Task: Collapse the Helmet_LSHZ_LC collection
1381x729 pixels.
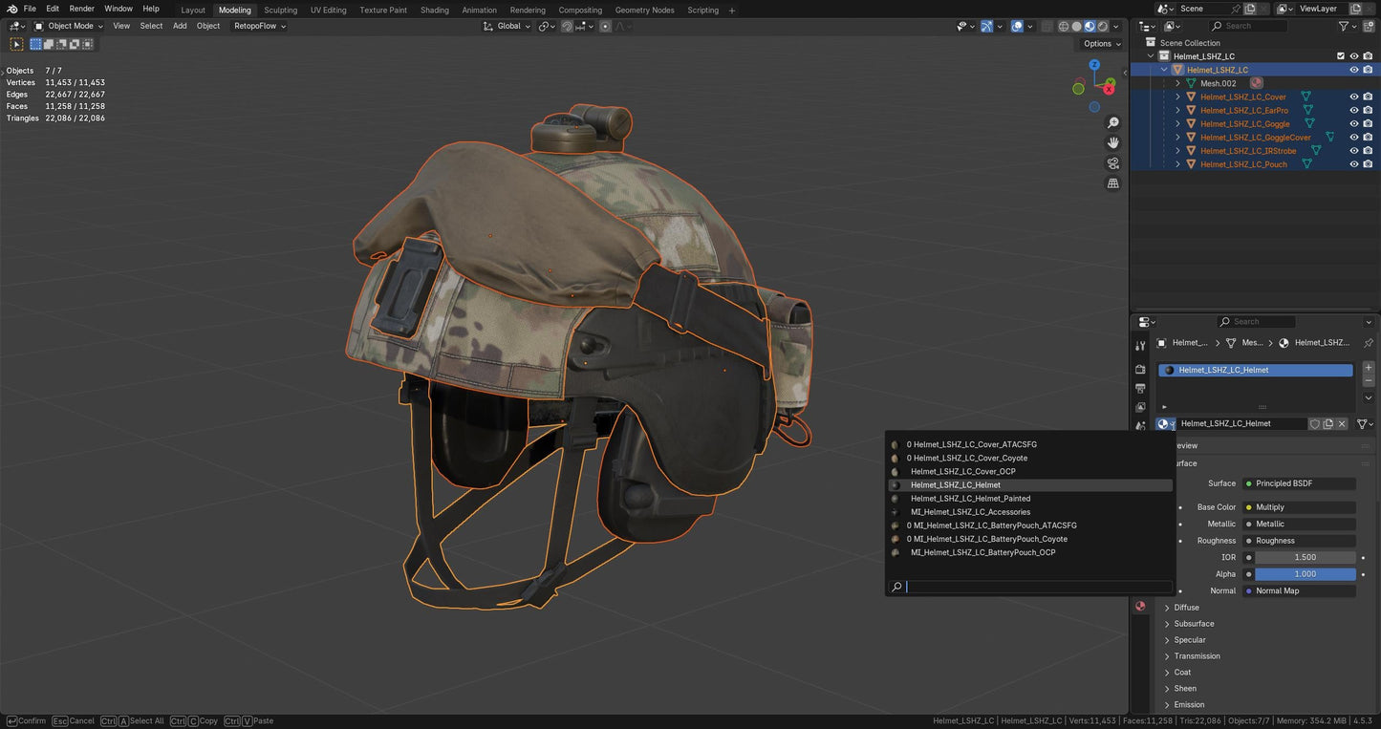Action: pyautogui.click(x=1151, y=55)
